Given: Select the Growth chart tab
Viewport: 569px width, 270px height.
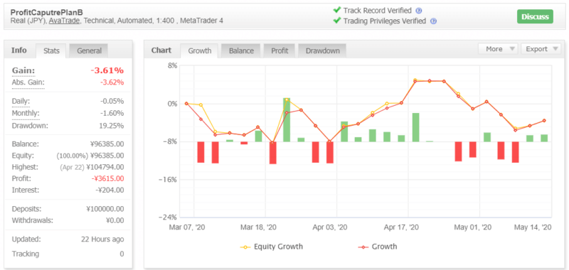Looking at the screenshot, I should coord(200,50).
